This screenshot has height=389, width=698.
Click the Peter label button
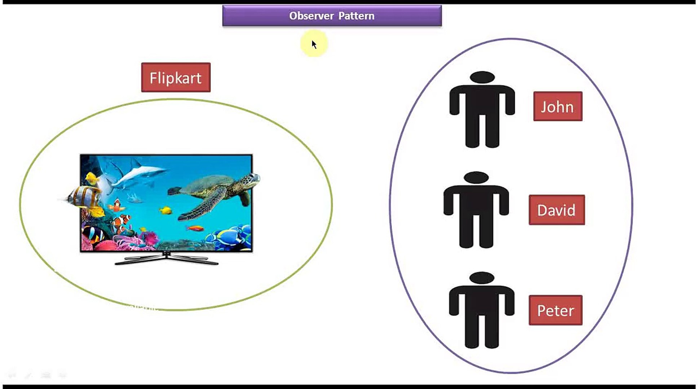click(556, 310)
